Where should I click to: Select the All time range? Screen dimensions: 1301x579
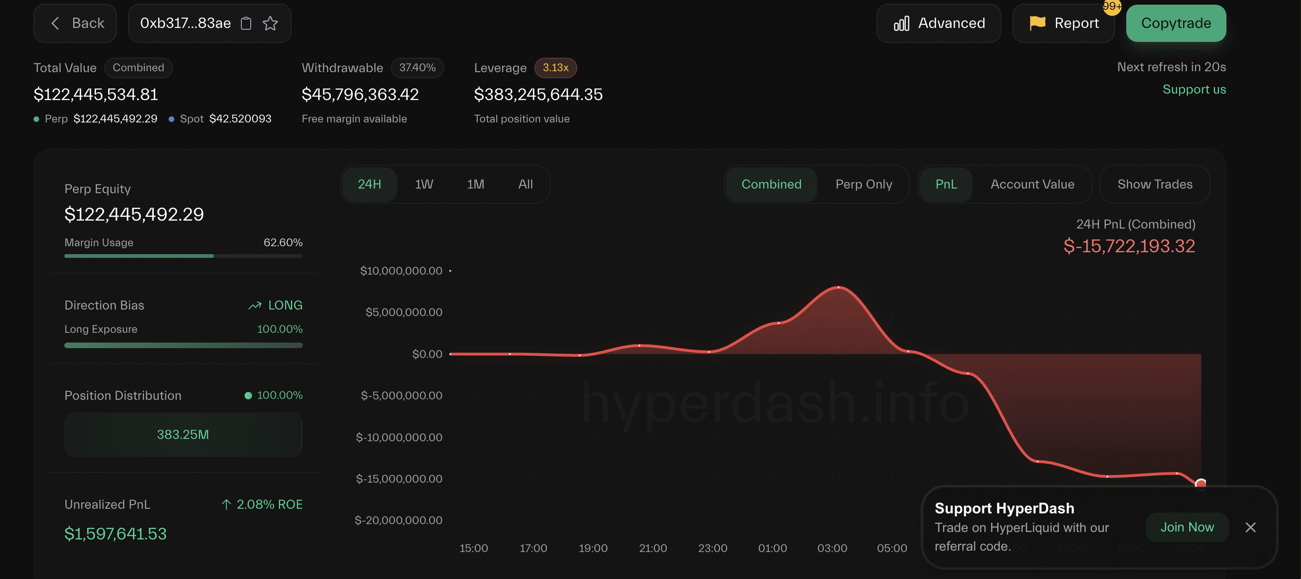(525, 184)
